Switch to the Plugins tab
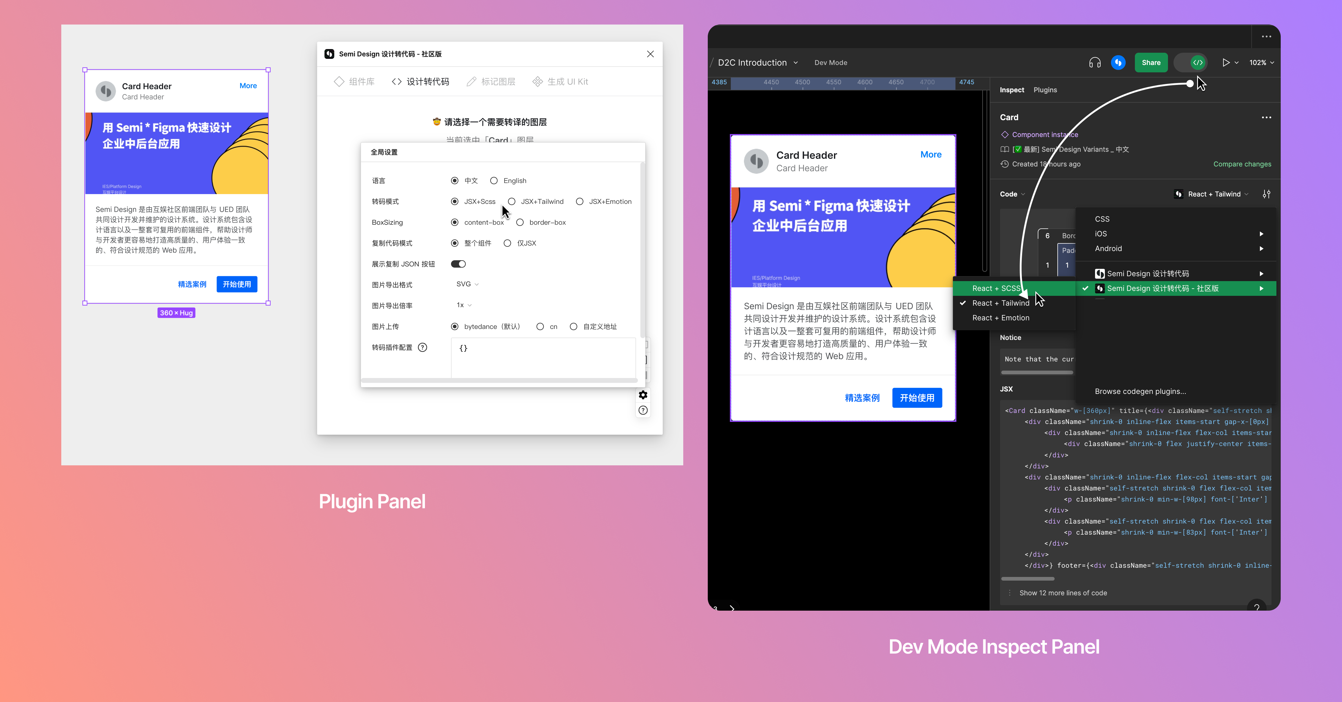This screenshot has width=1342, height=702. click(1045, 90)
